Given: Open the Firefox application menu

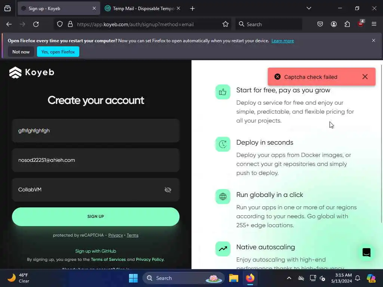Looking at the screenshot, I should click(x=374, y=24).
